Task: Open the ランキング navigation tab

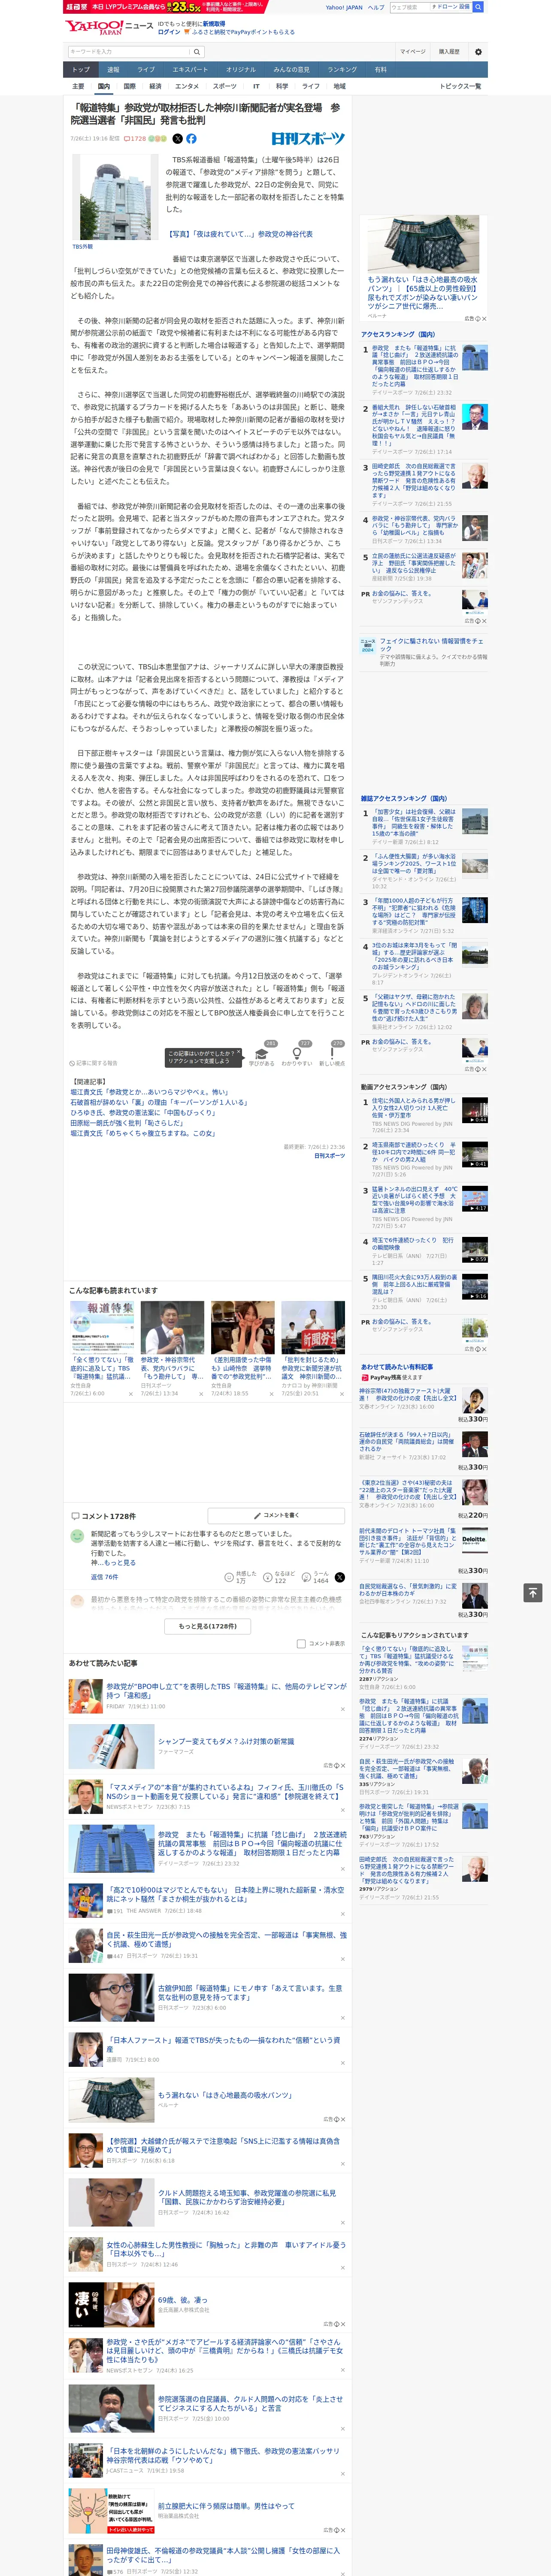Action: [x=342, y=70]
